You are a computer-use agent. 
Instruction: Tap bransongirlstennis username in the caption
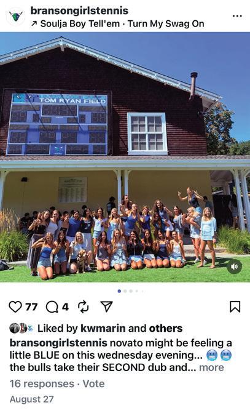58,343
